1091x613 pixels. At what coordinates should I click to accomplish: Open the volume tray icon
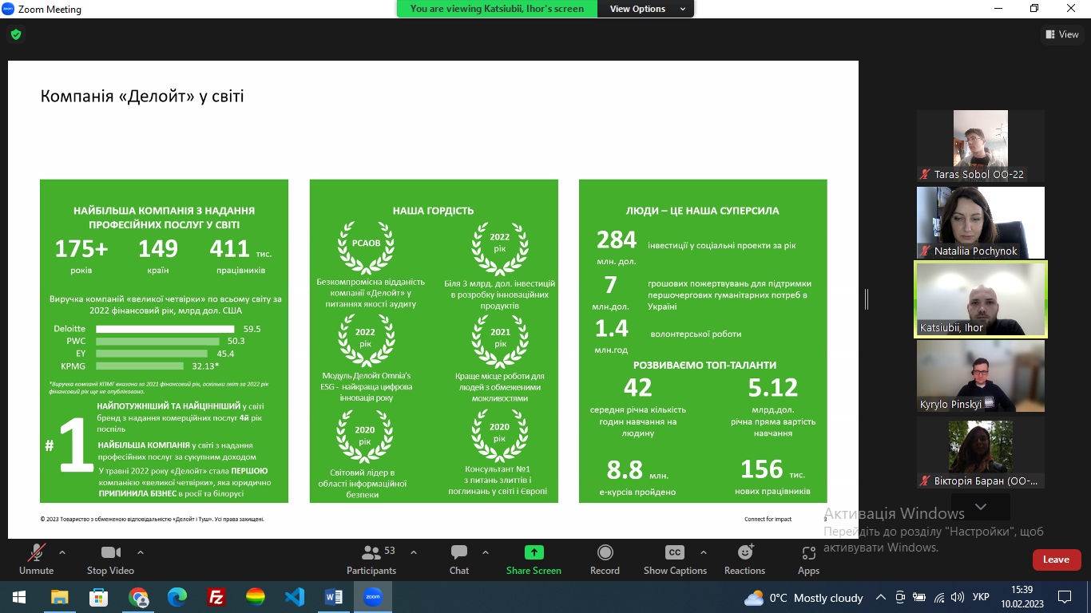pyautogui.click(x=958, y=597)
